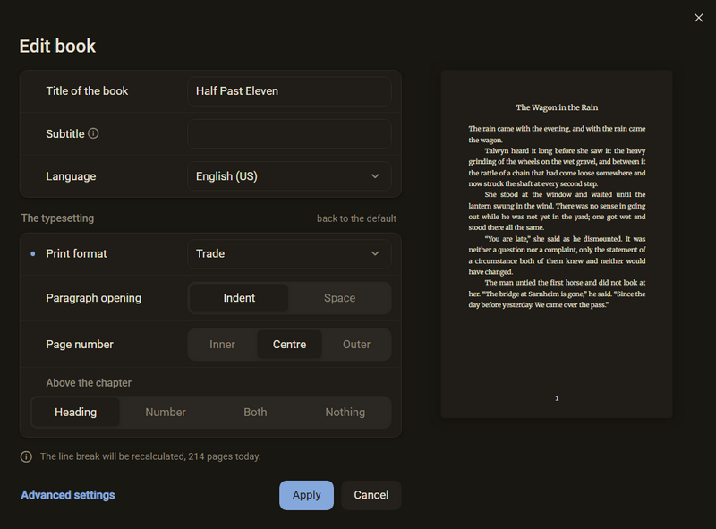This screenshot has height=529, width=716.
Task: Click the 'Above the chapter' label
Action: [x=89, y=383]
